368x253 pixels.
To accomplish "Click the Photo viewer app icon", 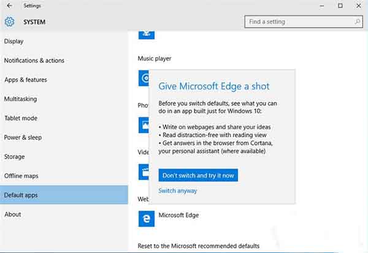I will point(144,125).
